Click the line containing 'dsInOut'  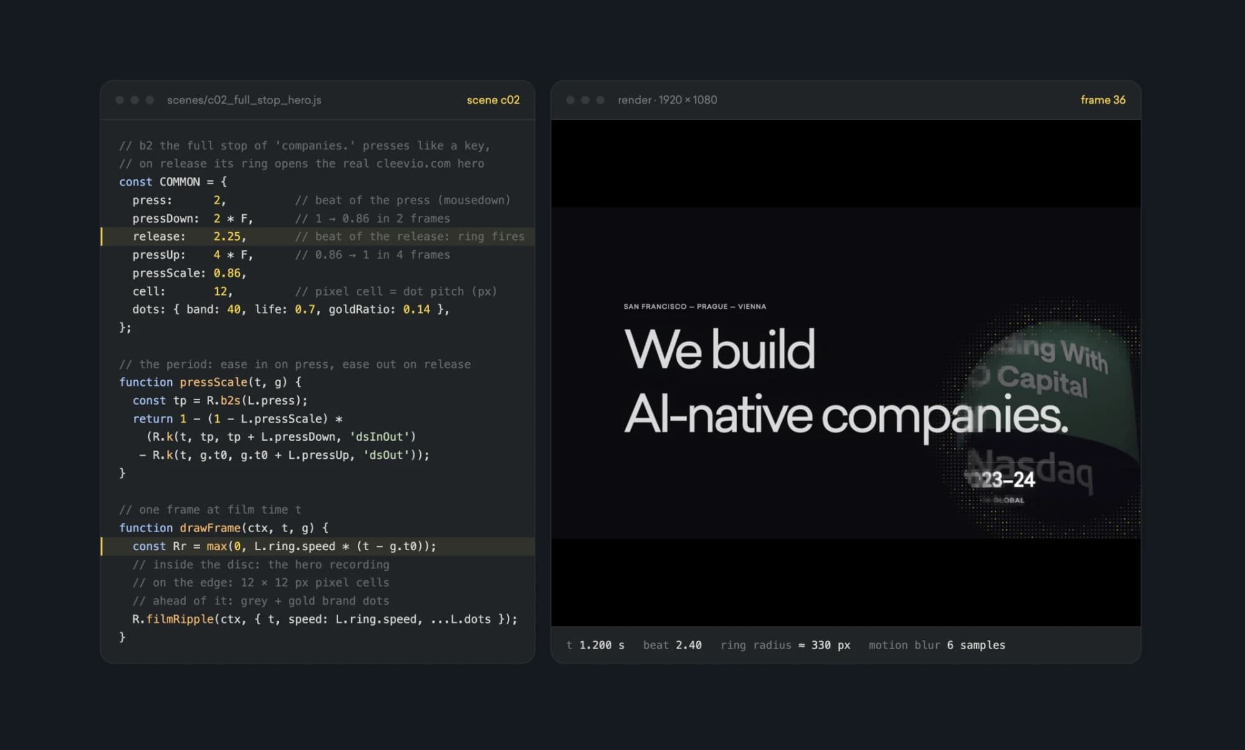(281, 437)
